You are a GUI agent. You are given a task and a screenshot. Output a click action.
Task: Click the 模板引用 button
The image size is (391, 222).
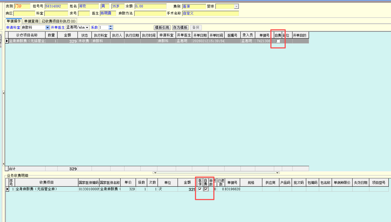pyautogui.click(x=162, y=27)
